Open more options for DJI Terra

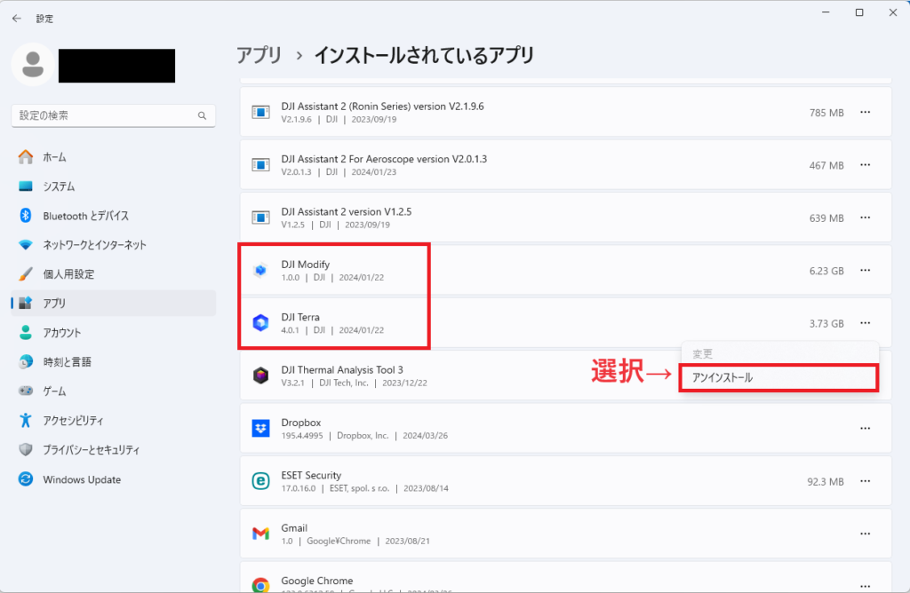[x=866, y=323]
